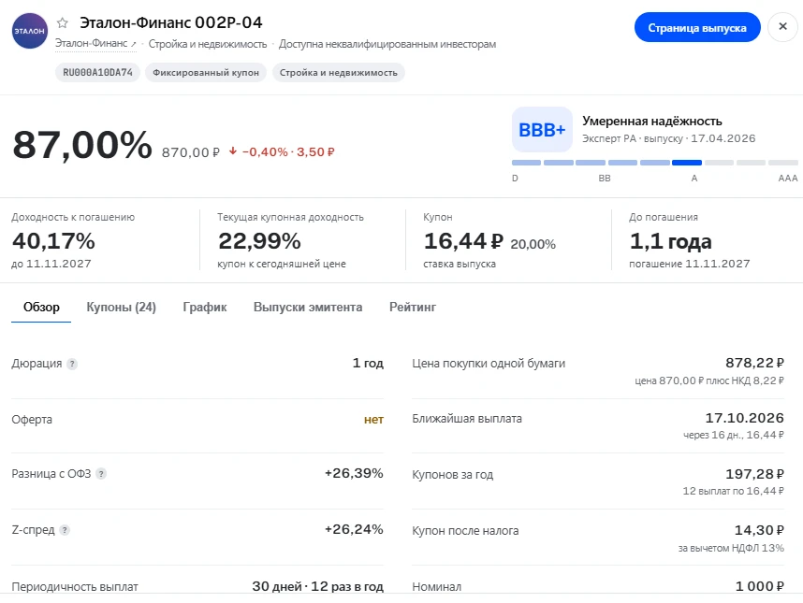Click the highlighted segment on rating scale
The width and height of the screenshot is (803, 603).
[x=687, y=163]
